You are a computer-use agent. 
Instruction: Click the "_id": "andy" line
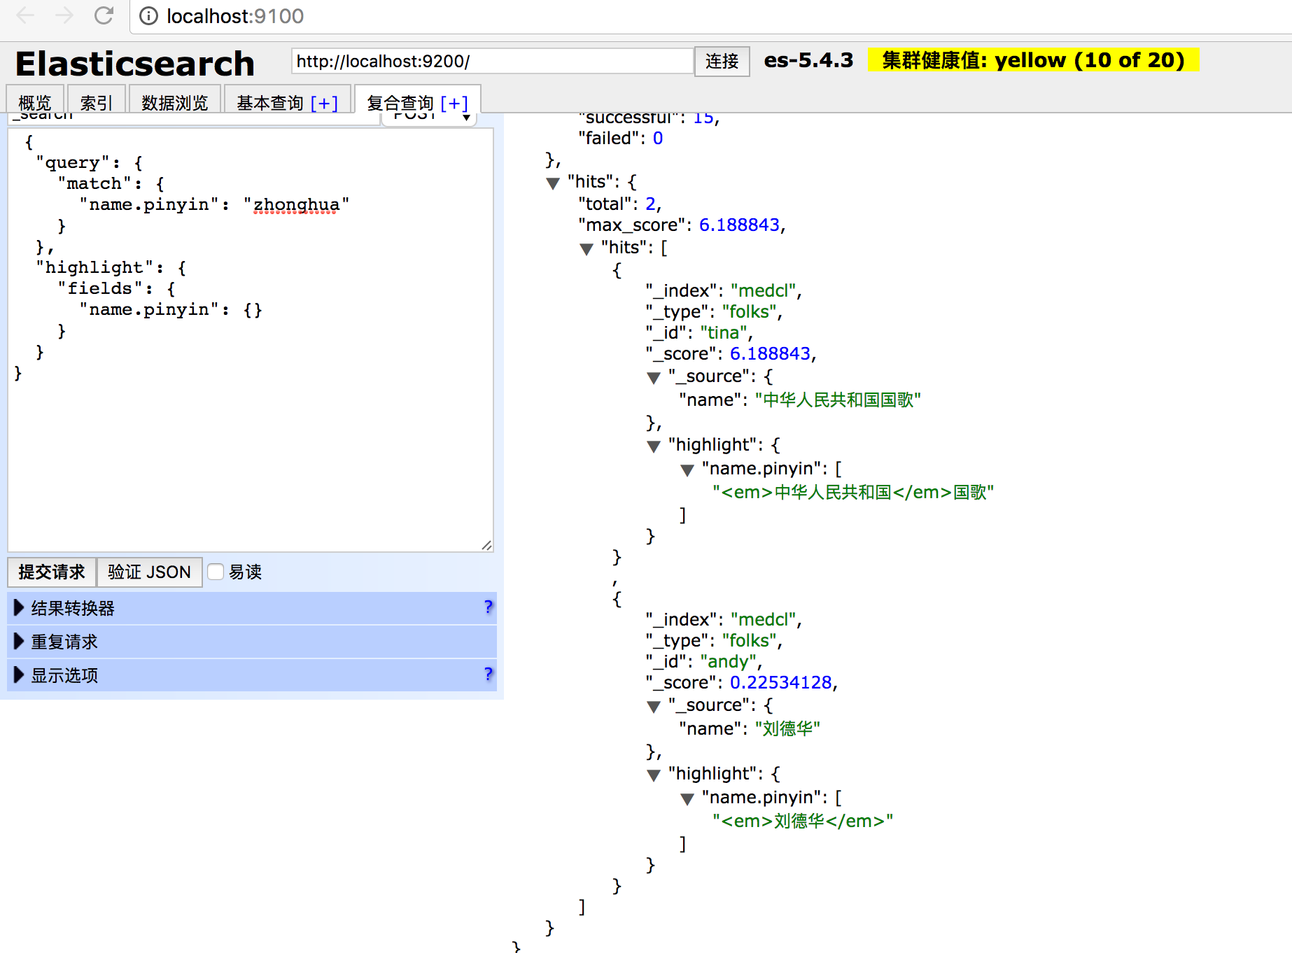click(x=703, y=661)
